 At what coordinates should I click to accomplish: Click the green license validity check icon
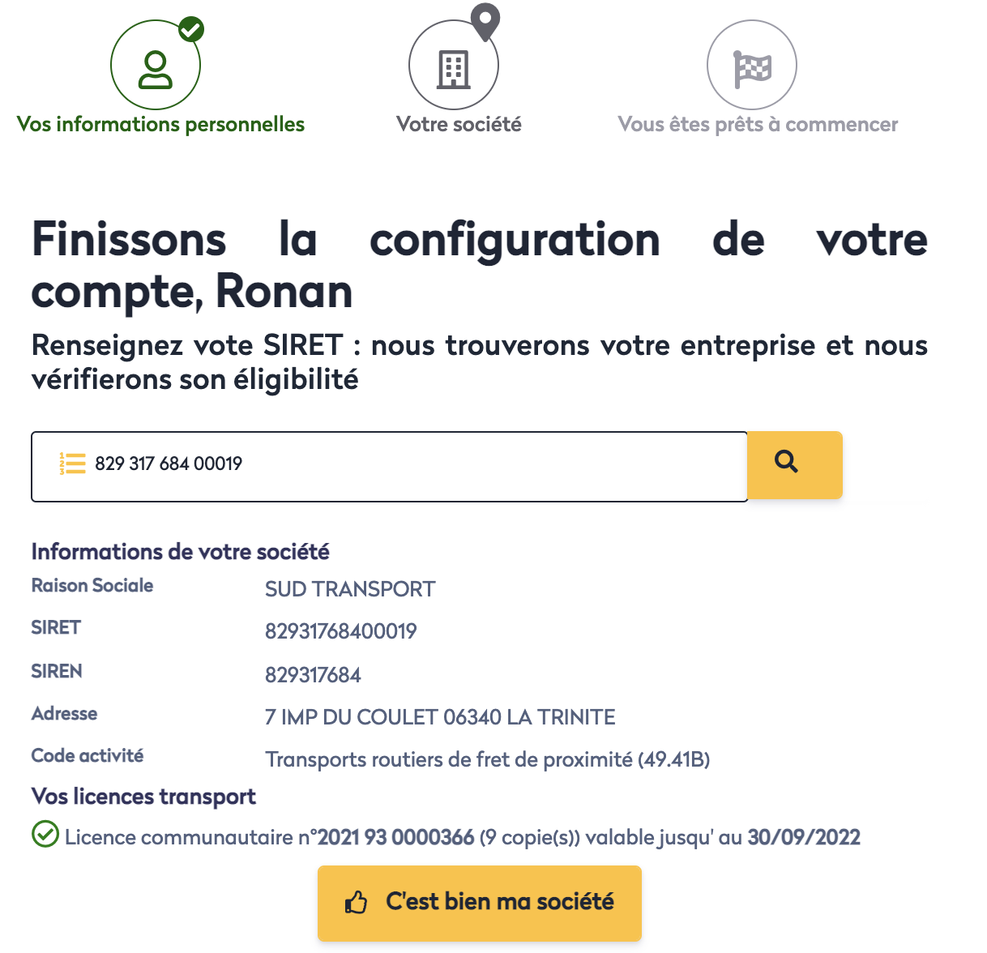coord(45,834)
